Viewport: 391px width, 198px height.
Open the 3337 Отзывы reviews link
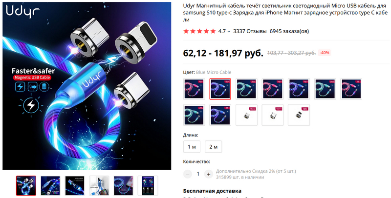(x=250, y=31)
